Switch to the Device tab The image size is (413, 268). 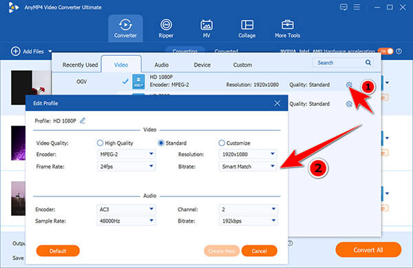(202, 65)
